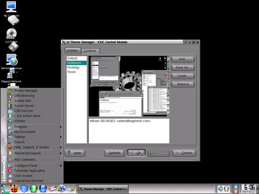This screenshot has width=259, height=194.
Task: Click the Remove theme button
Action: [183, 84]
